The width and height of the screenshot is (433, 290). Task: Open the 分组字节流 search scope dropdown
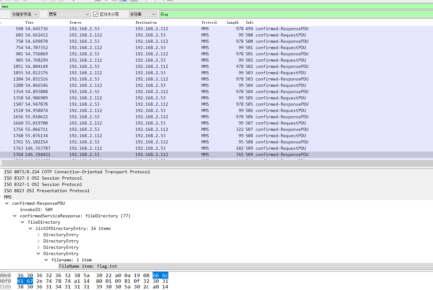[x=25, y=14]
